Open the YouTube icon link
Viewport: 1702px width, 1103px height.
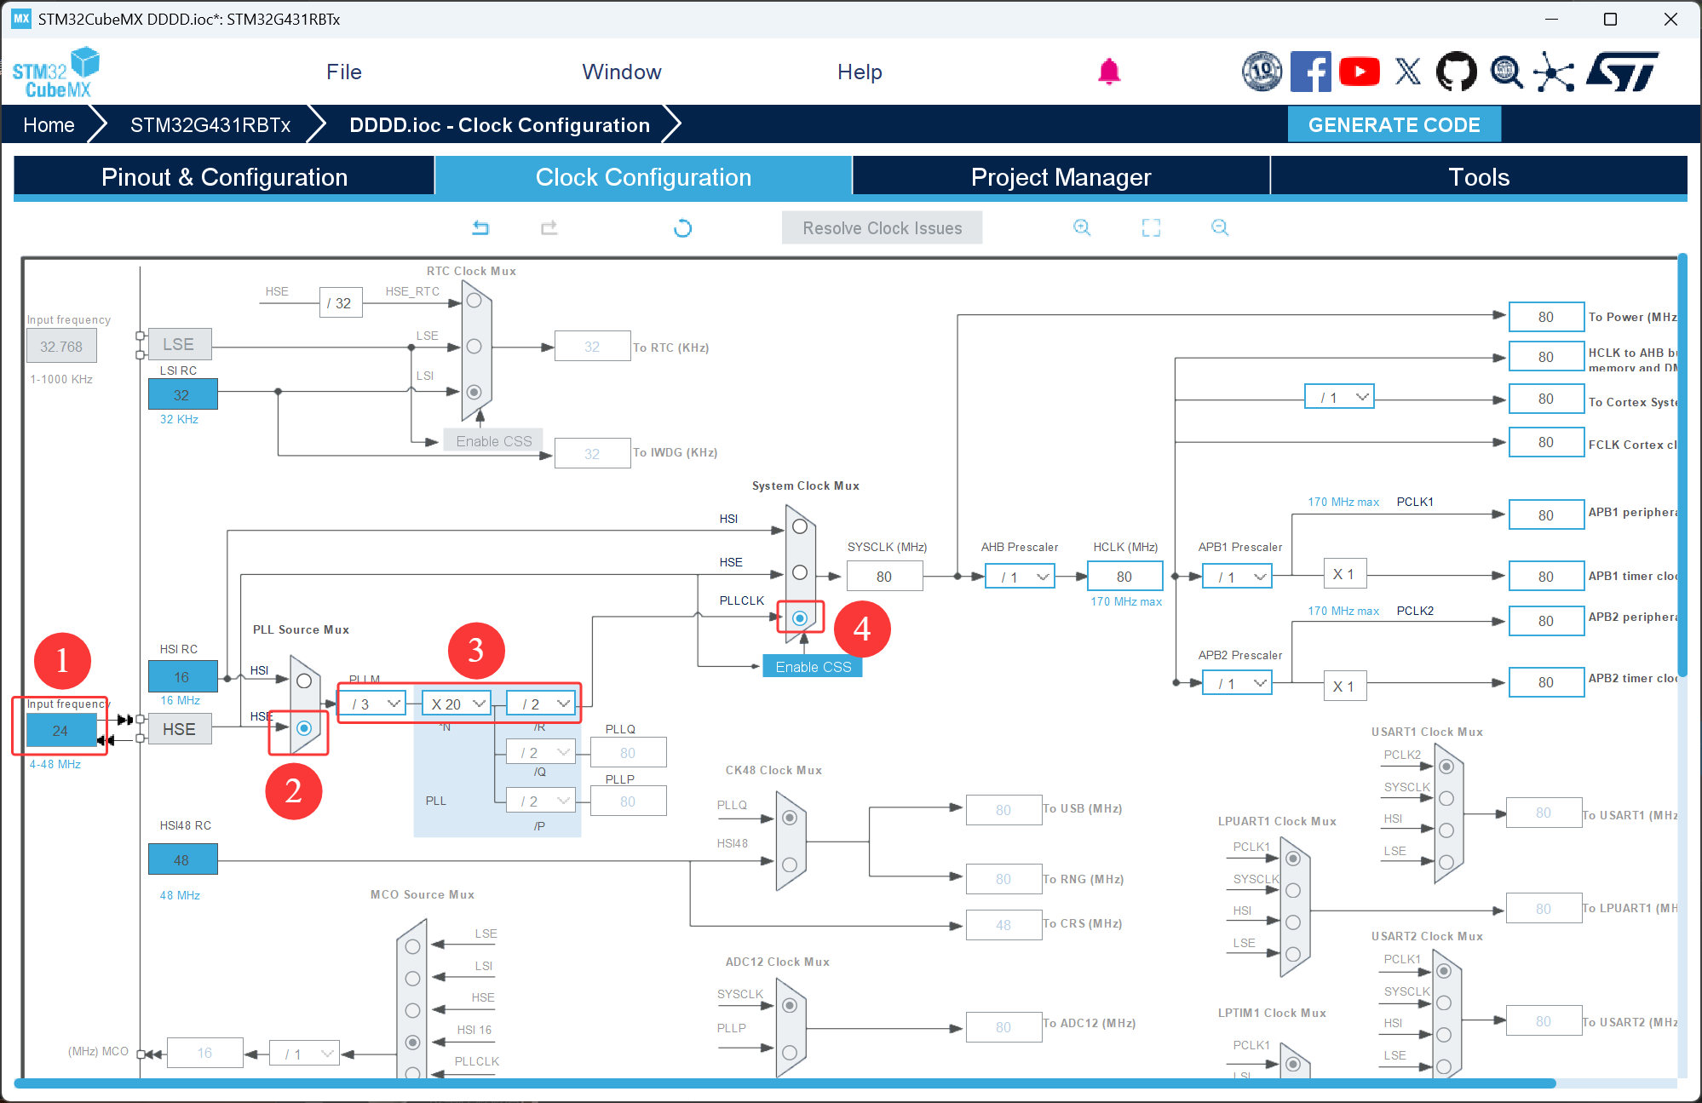point(1359,72)
